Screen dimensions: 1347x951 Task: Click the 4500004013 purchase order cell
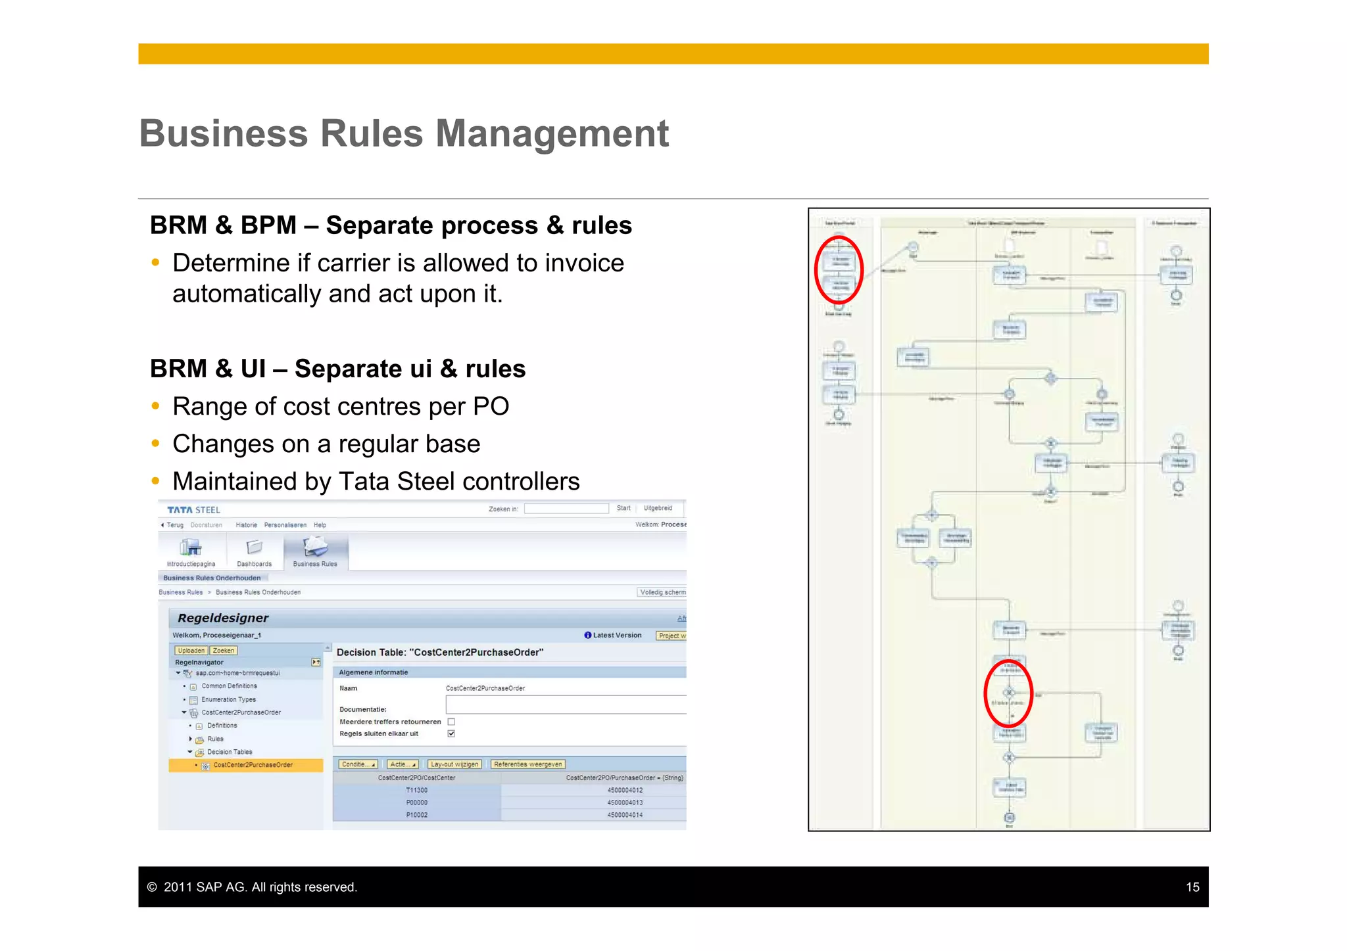[x=594, y=802]
